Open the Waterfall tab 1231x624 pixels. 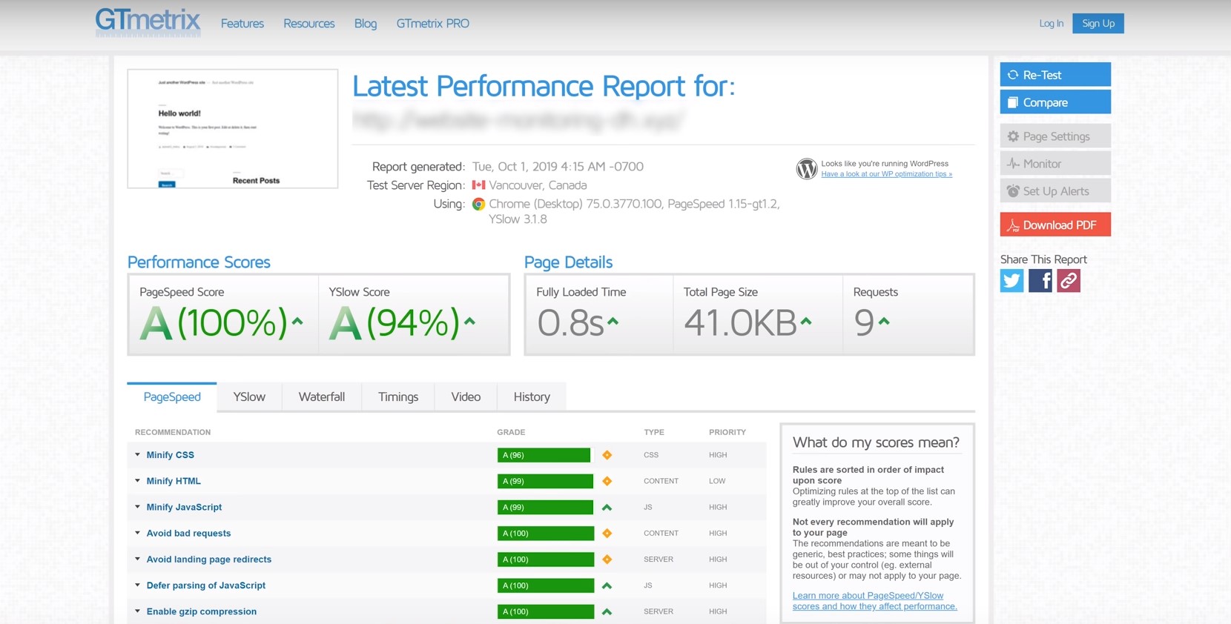pyautogui.click(x=321, y=397)
